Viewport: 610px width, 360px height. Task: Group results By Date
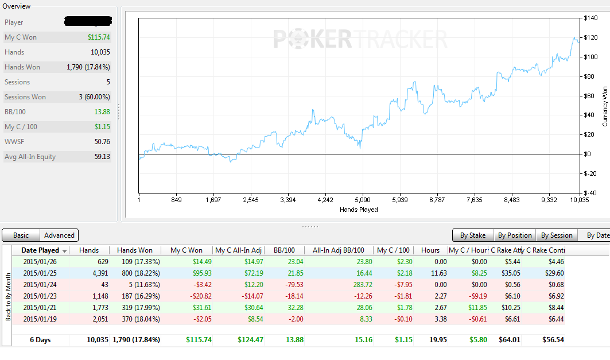click(596, 235)
